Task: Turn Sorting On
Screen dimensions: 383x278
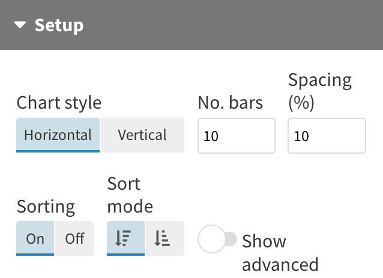Action: coord(35,238)
